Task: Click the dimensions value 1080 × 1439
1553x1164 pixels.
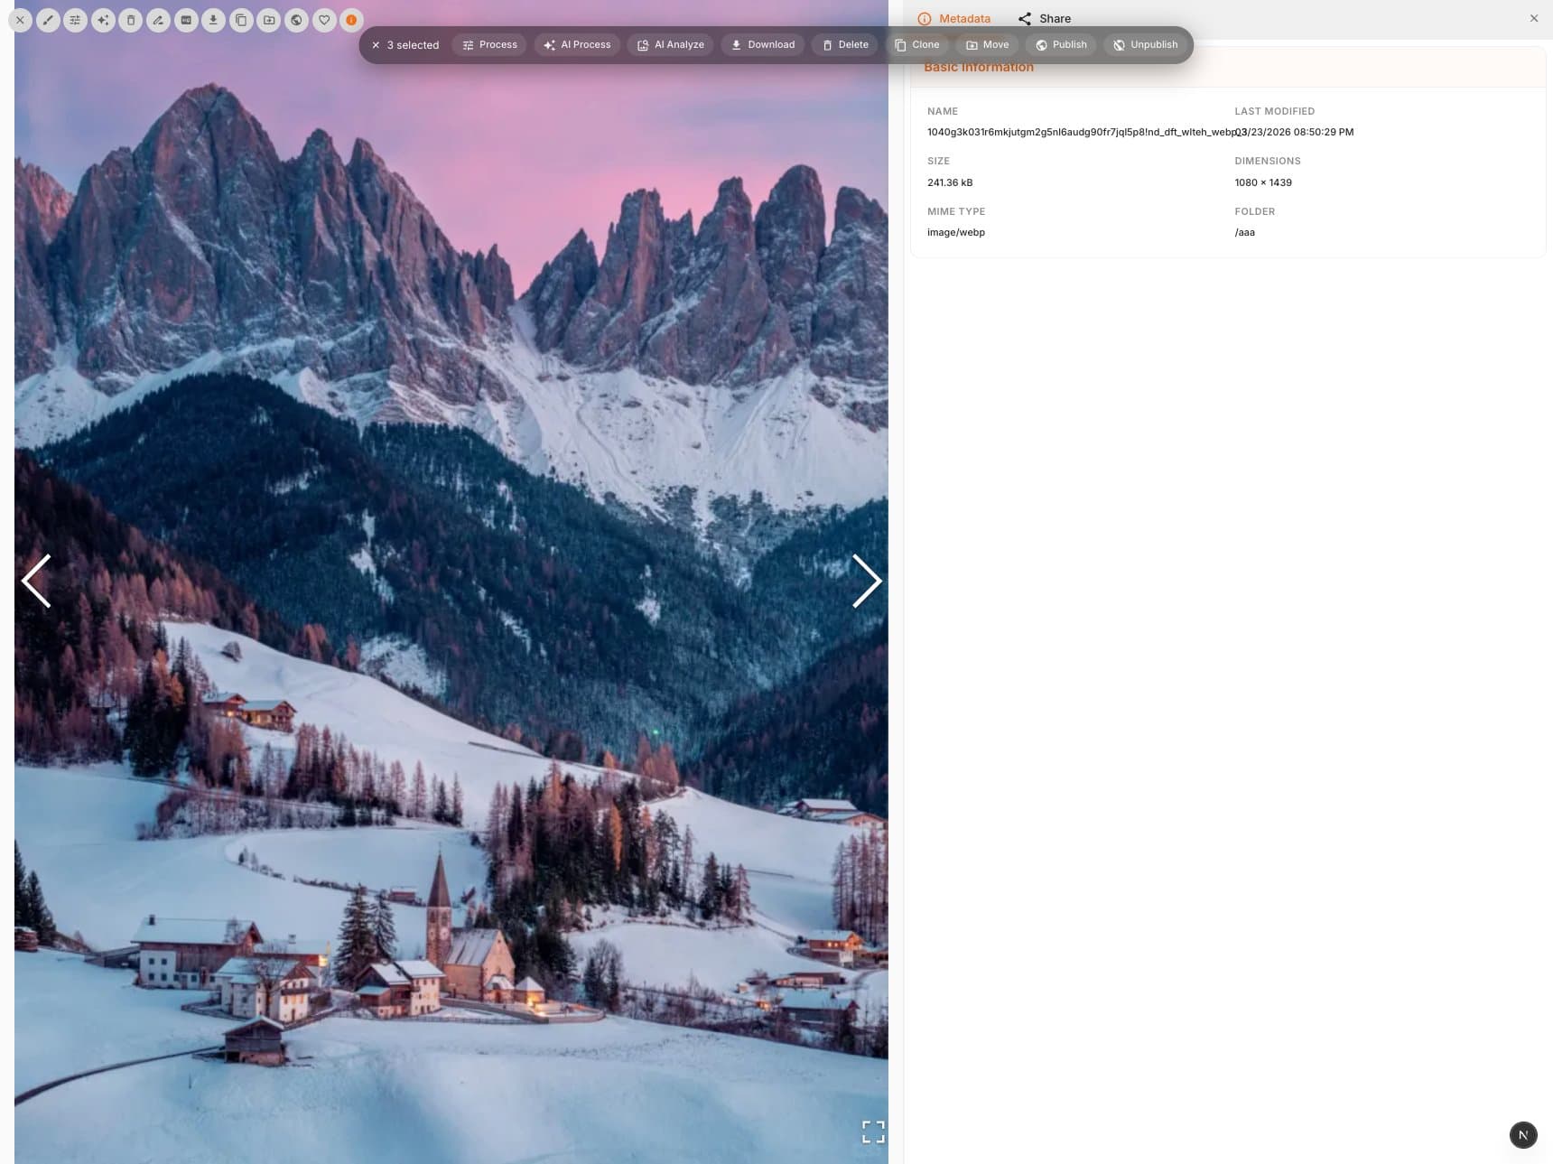Action: [1263, 182]
